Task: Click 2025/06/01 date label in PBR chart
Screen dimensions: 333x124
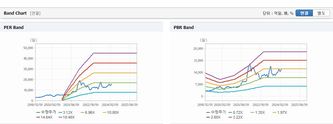Action: point(299,105)
